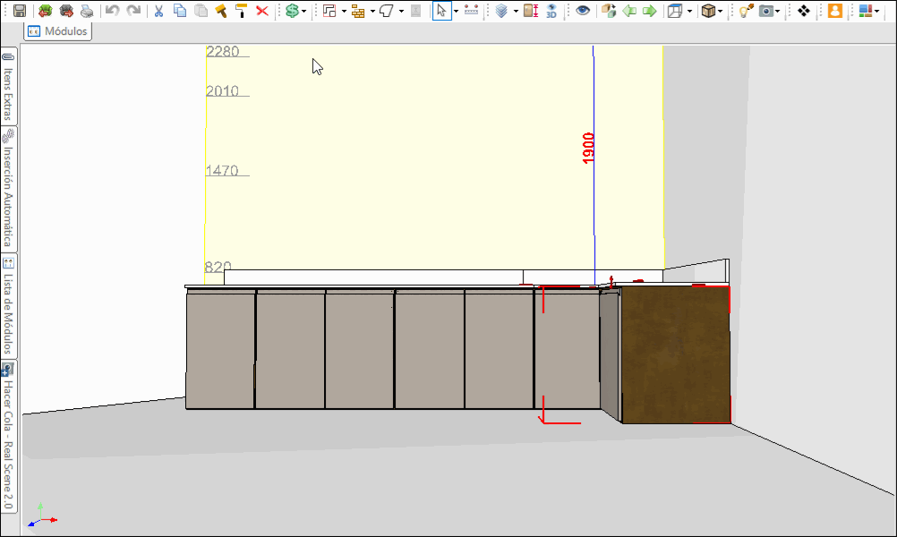Click the dark gray sofa with arrow icon
This screenshot has width=897, height=537.
pyautogui.click(x=66, y=11)
